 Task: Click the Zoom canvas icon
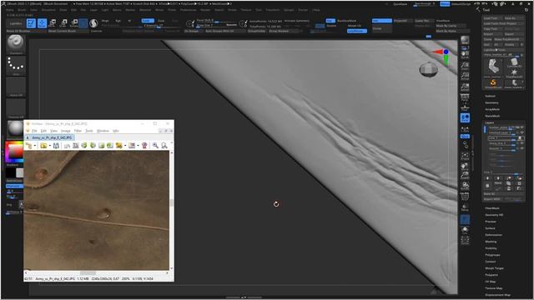pyautogui.click(x=465, y=66)
